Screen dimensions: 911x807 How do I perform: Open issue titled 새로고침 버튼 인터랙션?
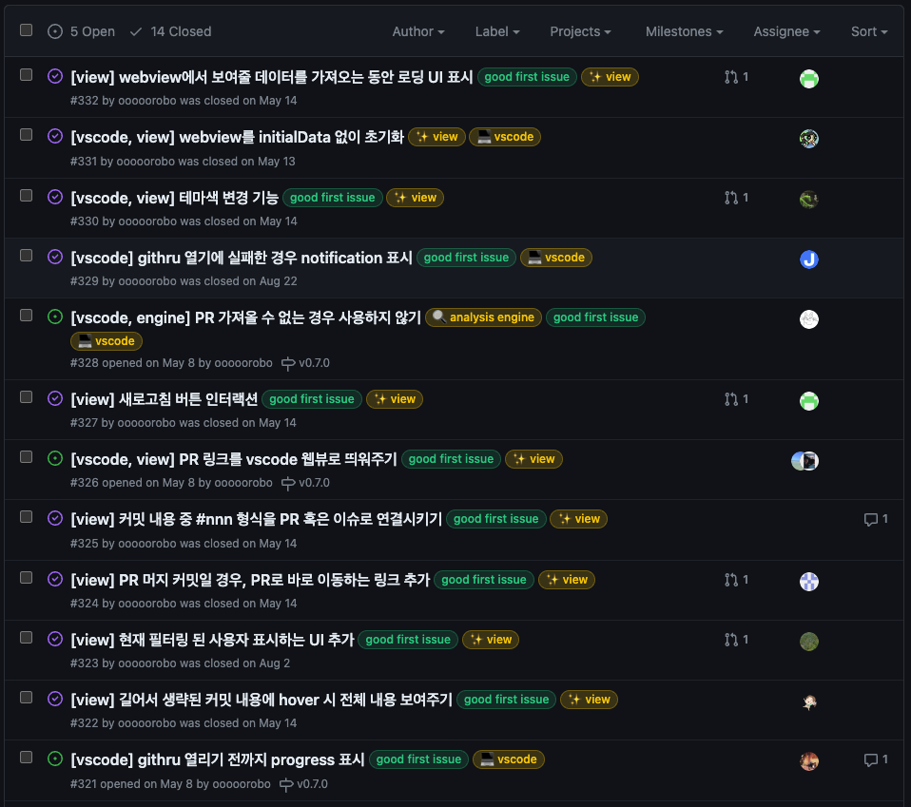(164, 399)
